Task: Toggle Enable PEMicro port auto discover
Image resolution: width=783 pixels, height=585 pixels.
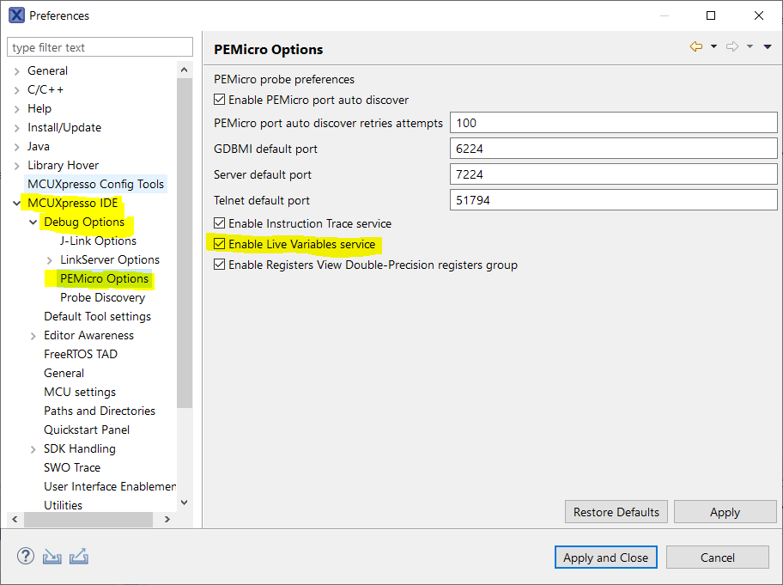Action: [x=220, y=100]
